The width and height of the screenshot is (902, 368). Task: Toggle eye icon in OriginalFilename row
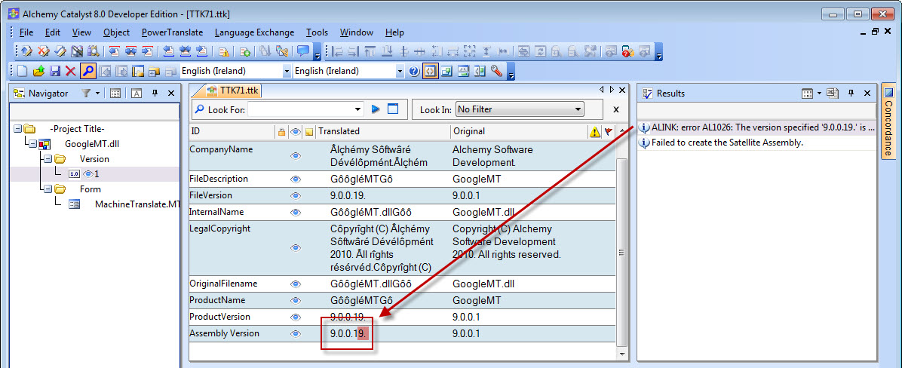coord(296,284)
